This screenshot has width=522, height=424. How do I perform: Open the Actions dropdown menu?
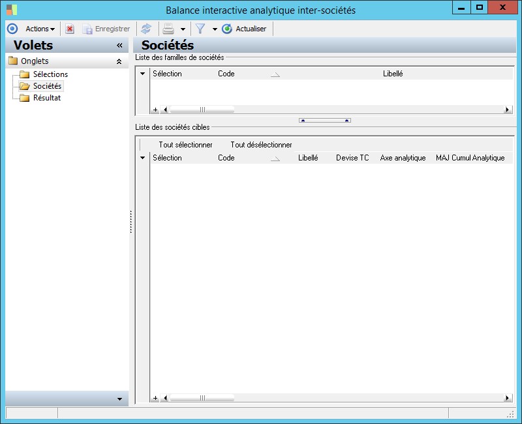pos(40,29)
